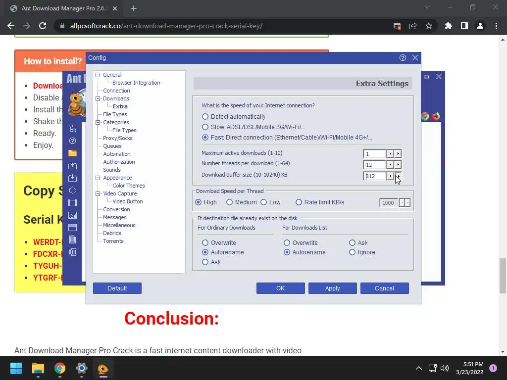Increase Maximum active downloads value

(x=398, y=154)
